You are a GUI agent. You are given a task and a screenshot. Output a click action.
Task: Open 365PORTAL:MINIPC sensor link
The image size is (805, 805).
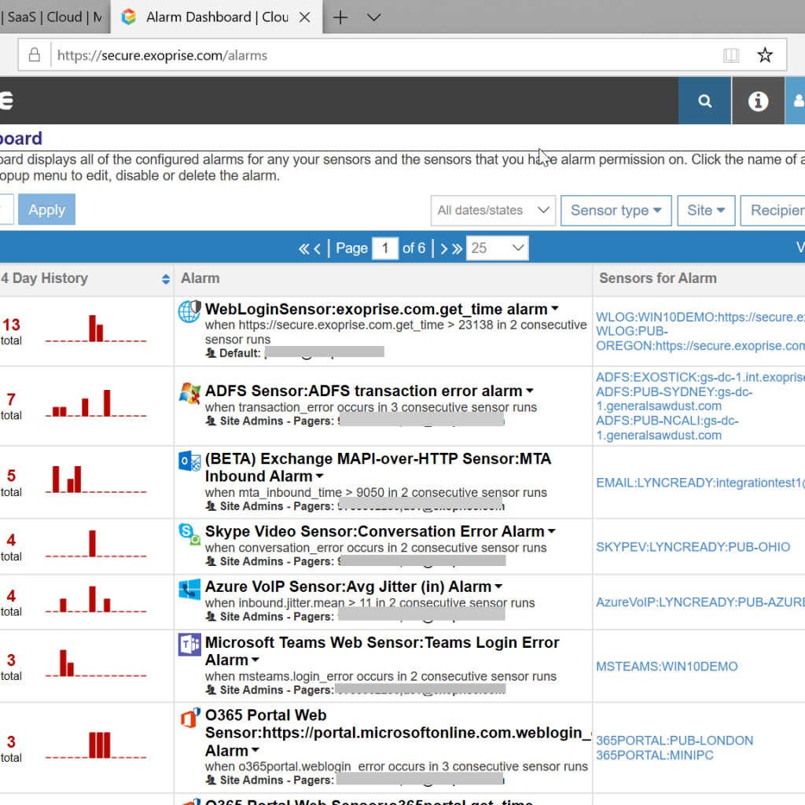655,755
